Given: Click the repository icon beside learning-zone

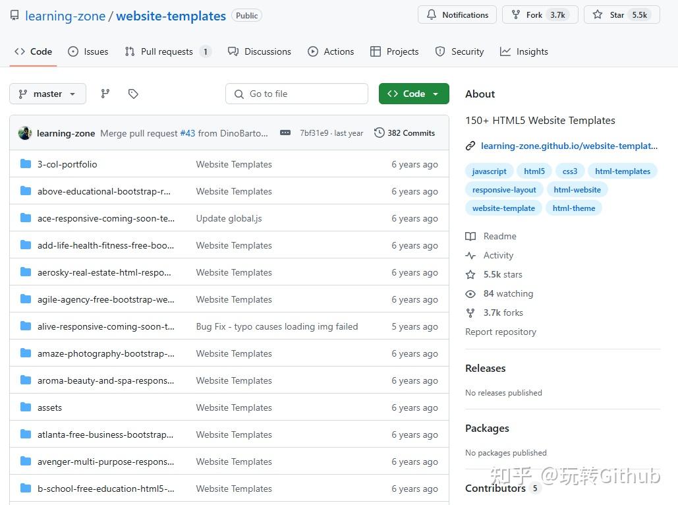Looking at the screenshot, I should (14, 16).
